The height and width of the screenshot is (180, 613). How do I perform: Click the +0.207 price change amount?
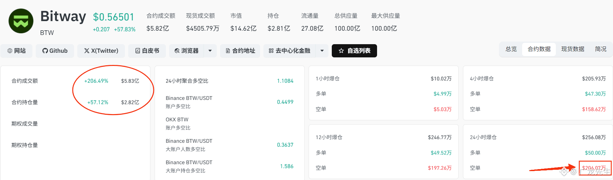click(x=101, y=29)
